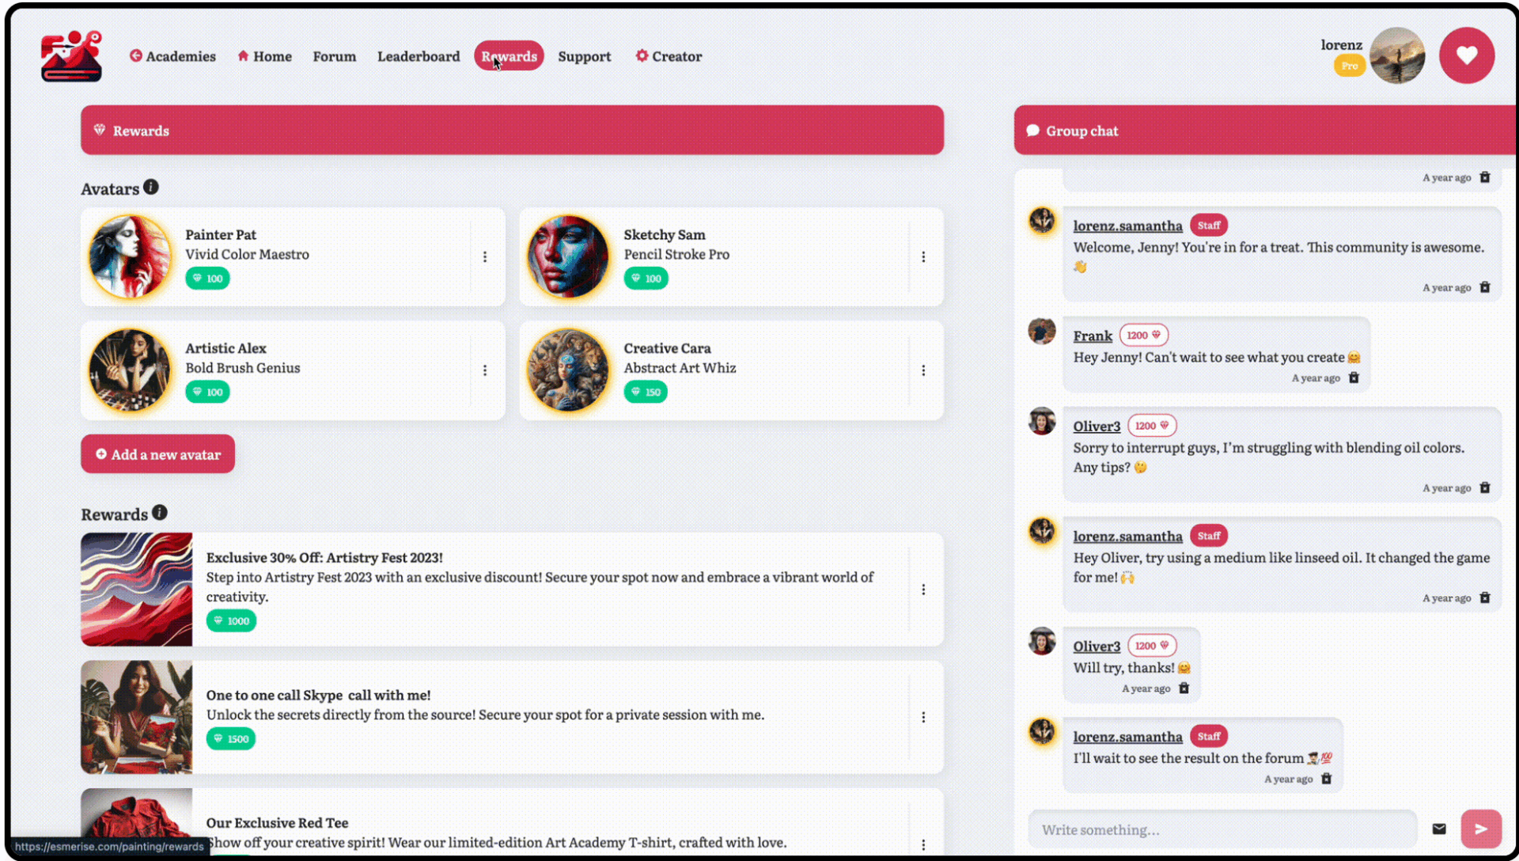Open options menu for Artistic Alex avatar
Viewport: 1519px width, 861px height.
(x=485, y=370)
